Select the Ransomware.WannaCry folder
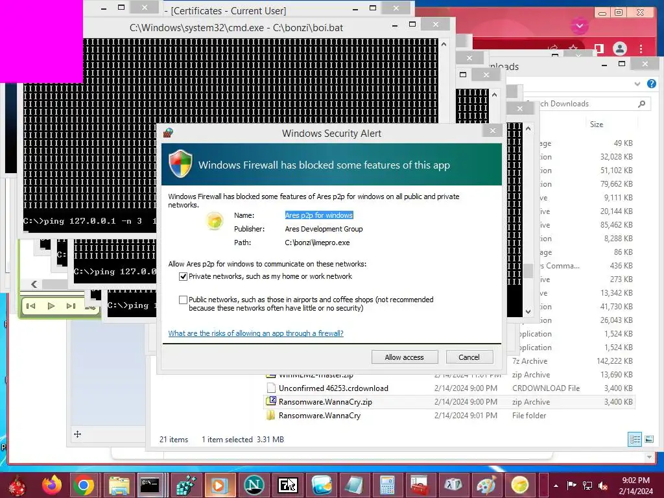Screen dimensions: 664x498 pos(320,416)
